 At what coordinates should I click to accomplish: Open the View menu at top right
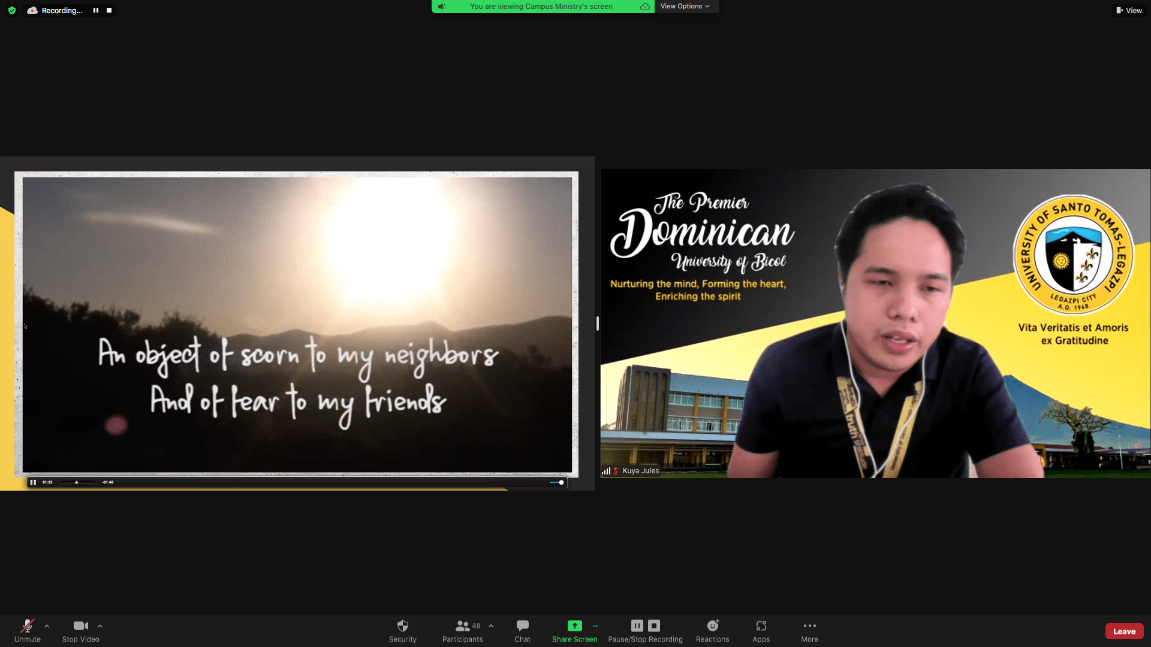1129,10
